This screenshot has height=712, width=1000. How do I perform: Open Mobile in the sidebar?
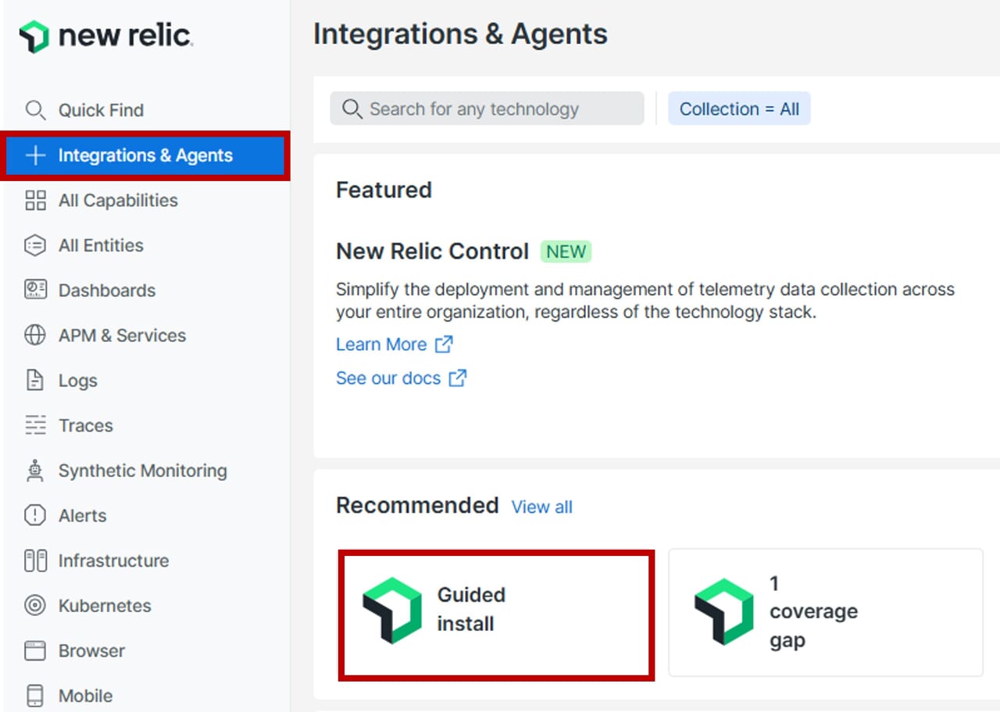pos(85,696)
